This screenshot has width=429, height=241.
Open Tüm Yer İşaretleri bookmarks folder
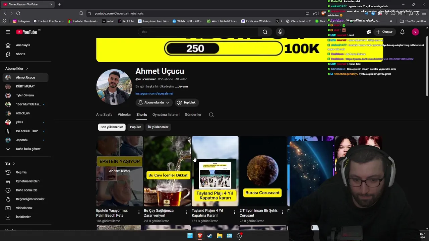[413, 21]
